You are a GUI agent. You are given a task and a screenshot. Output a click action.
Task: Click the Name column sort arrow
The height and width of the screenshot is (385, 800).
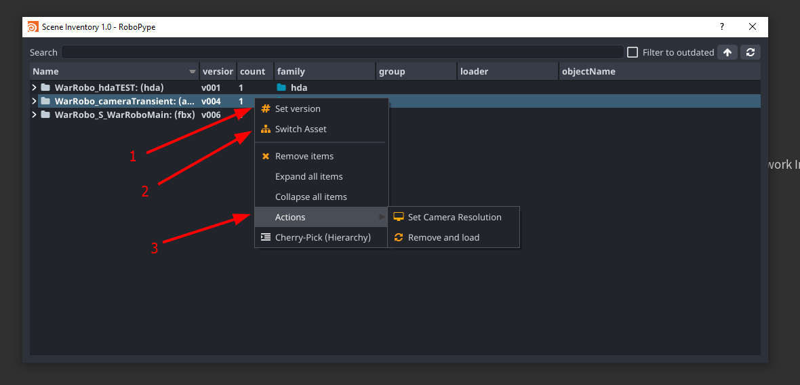click(x=193, y=71)
